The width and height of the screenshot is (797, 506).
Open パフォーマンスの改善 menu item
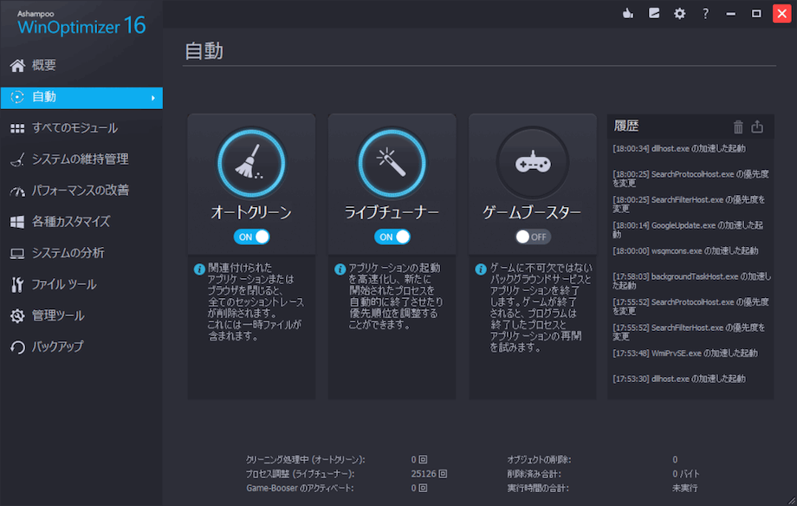(x=81, y=191)
